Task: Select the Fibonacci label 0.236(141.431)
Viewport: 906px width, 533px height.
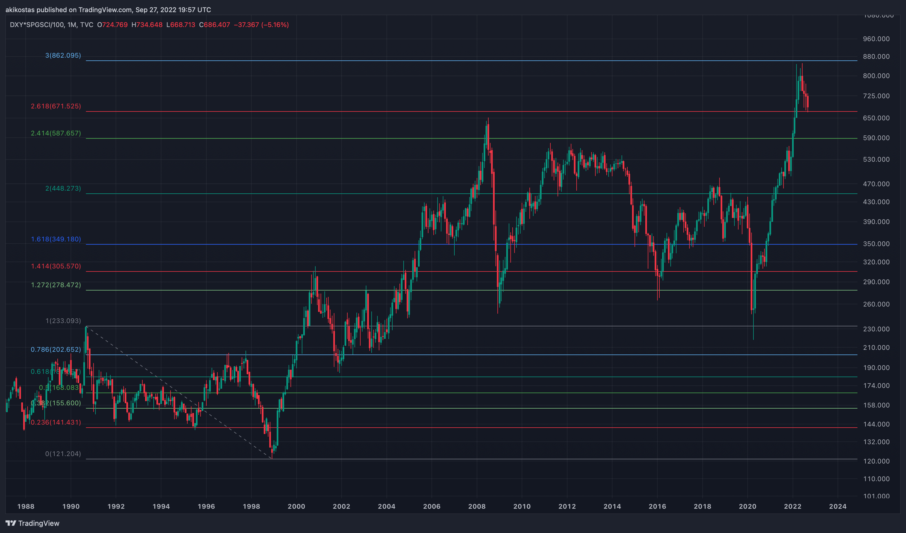Action: (x=56, y=422)
